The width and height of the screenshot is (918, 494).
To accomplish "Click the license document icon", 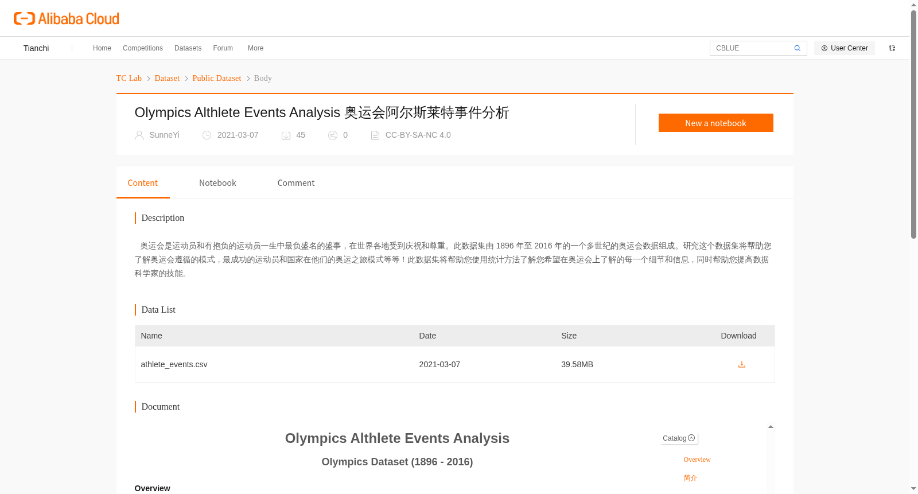I will pyautogui.click(x=375, y=135).
